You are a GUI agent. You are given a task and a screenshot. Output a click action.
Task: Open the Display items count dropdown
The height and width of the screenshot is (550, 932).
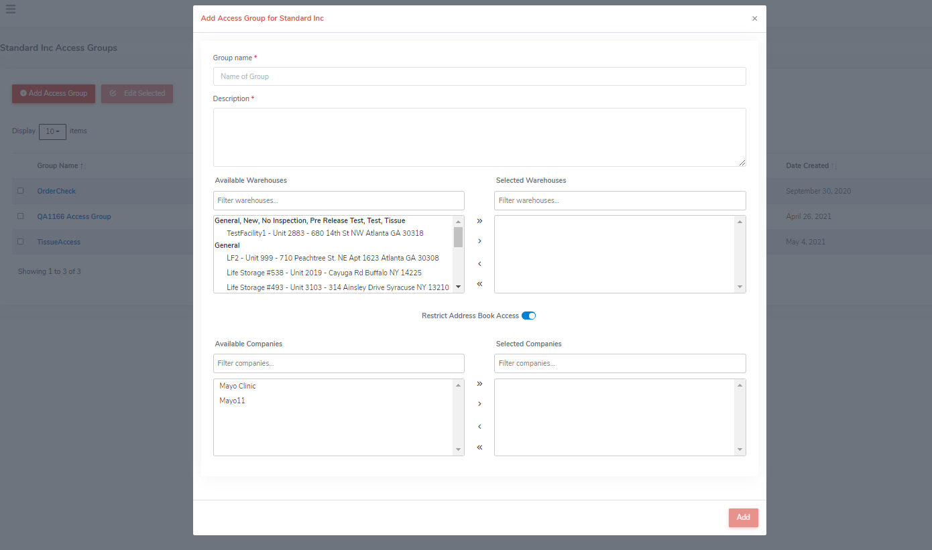[52, 131]
